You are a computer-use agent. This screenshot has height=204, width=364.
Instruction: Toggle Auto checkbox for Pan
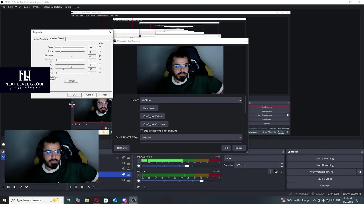(100, 65)
